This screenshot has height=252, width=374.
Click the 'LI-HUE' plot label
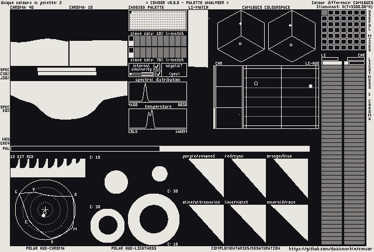tap(312, 64)
